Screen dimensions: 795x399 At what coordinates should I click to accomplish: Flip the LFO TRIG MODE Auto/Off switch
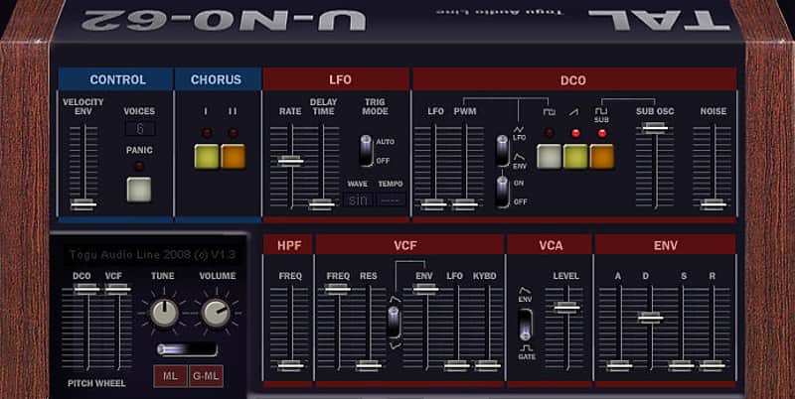(366, 151)
